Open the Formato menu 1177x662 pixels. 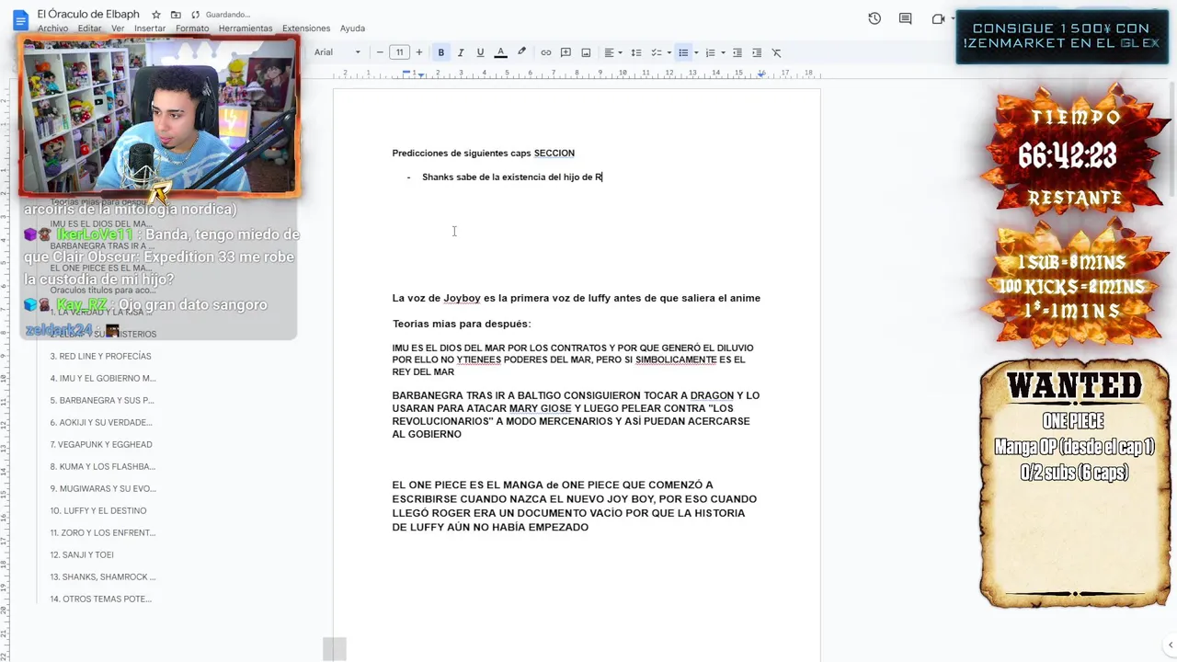192,29
